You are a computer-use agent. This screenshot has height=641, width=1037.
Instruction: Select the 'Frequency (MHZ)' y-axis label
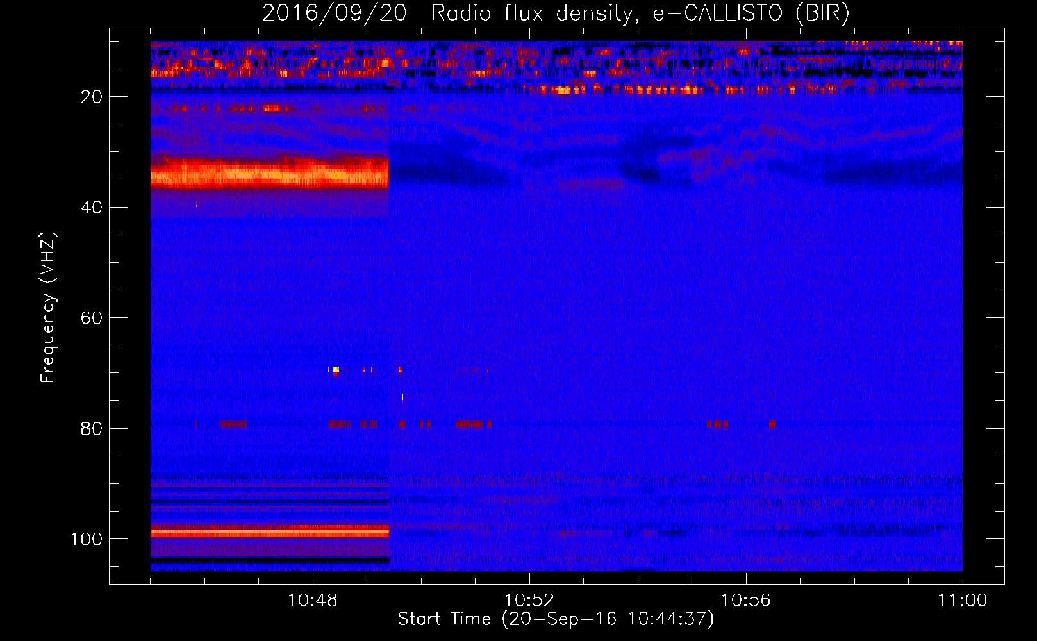(x=48, y=307)
